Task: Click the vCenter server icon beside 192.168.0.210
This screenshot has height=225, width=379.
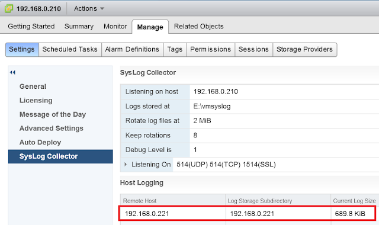Action: pyautogui.click(x=9, y=8)
